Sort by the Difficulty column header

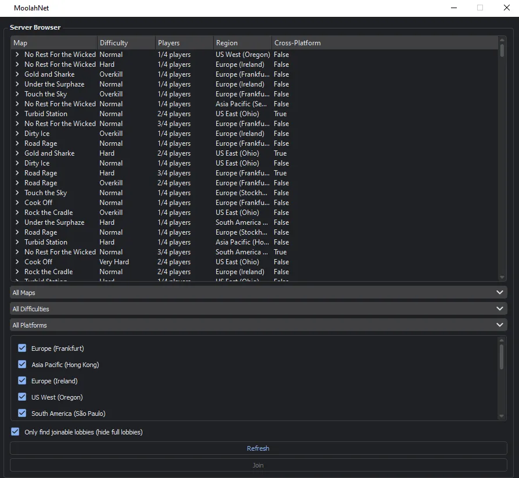127,42
